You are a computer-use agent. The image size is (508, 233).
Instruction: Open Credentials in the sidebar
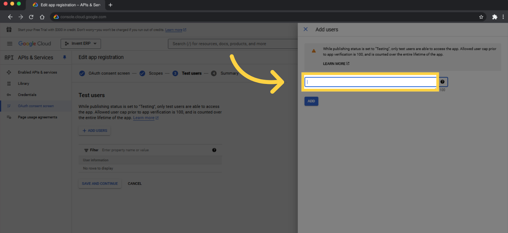[x=27, y=95]
